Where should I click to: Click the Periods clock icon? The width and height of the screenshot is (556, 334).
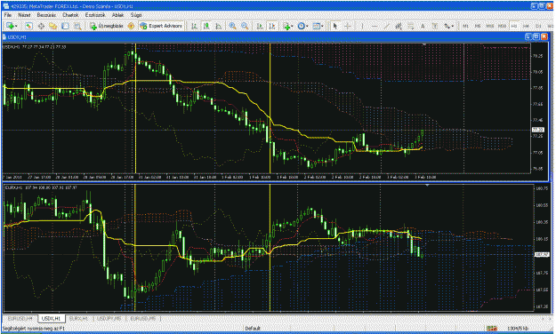301,26
